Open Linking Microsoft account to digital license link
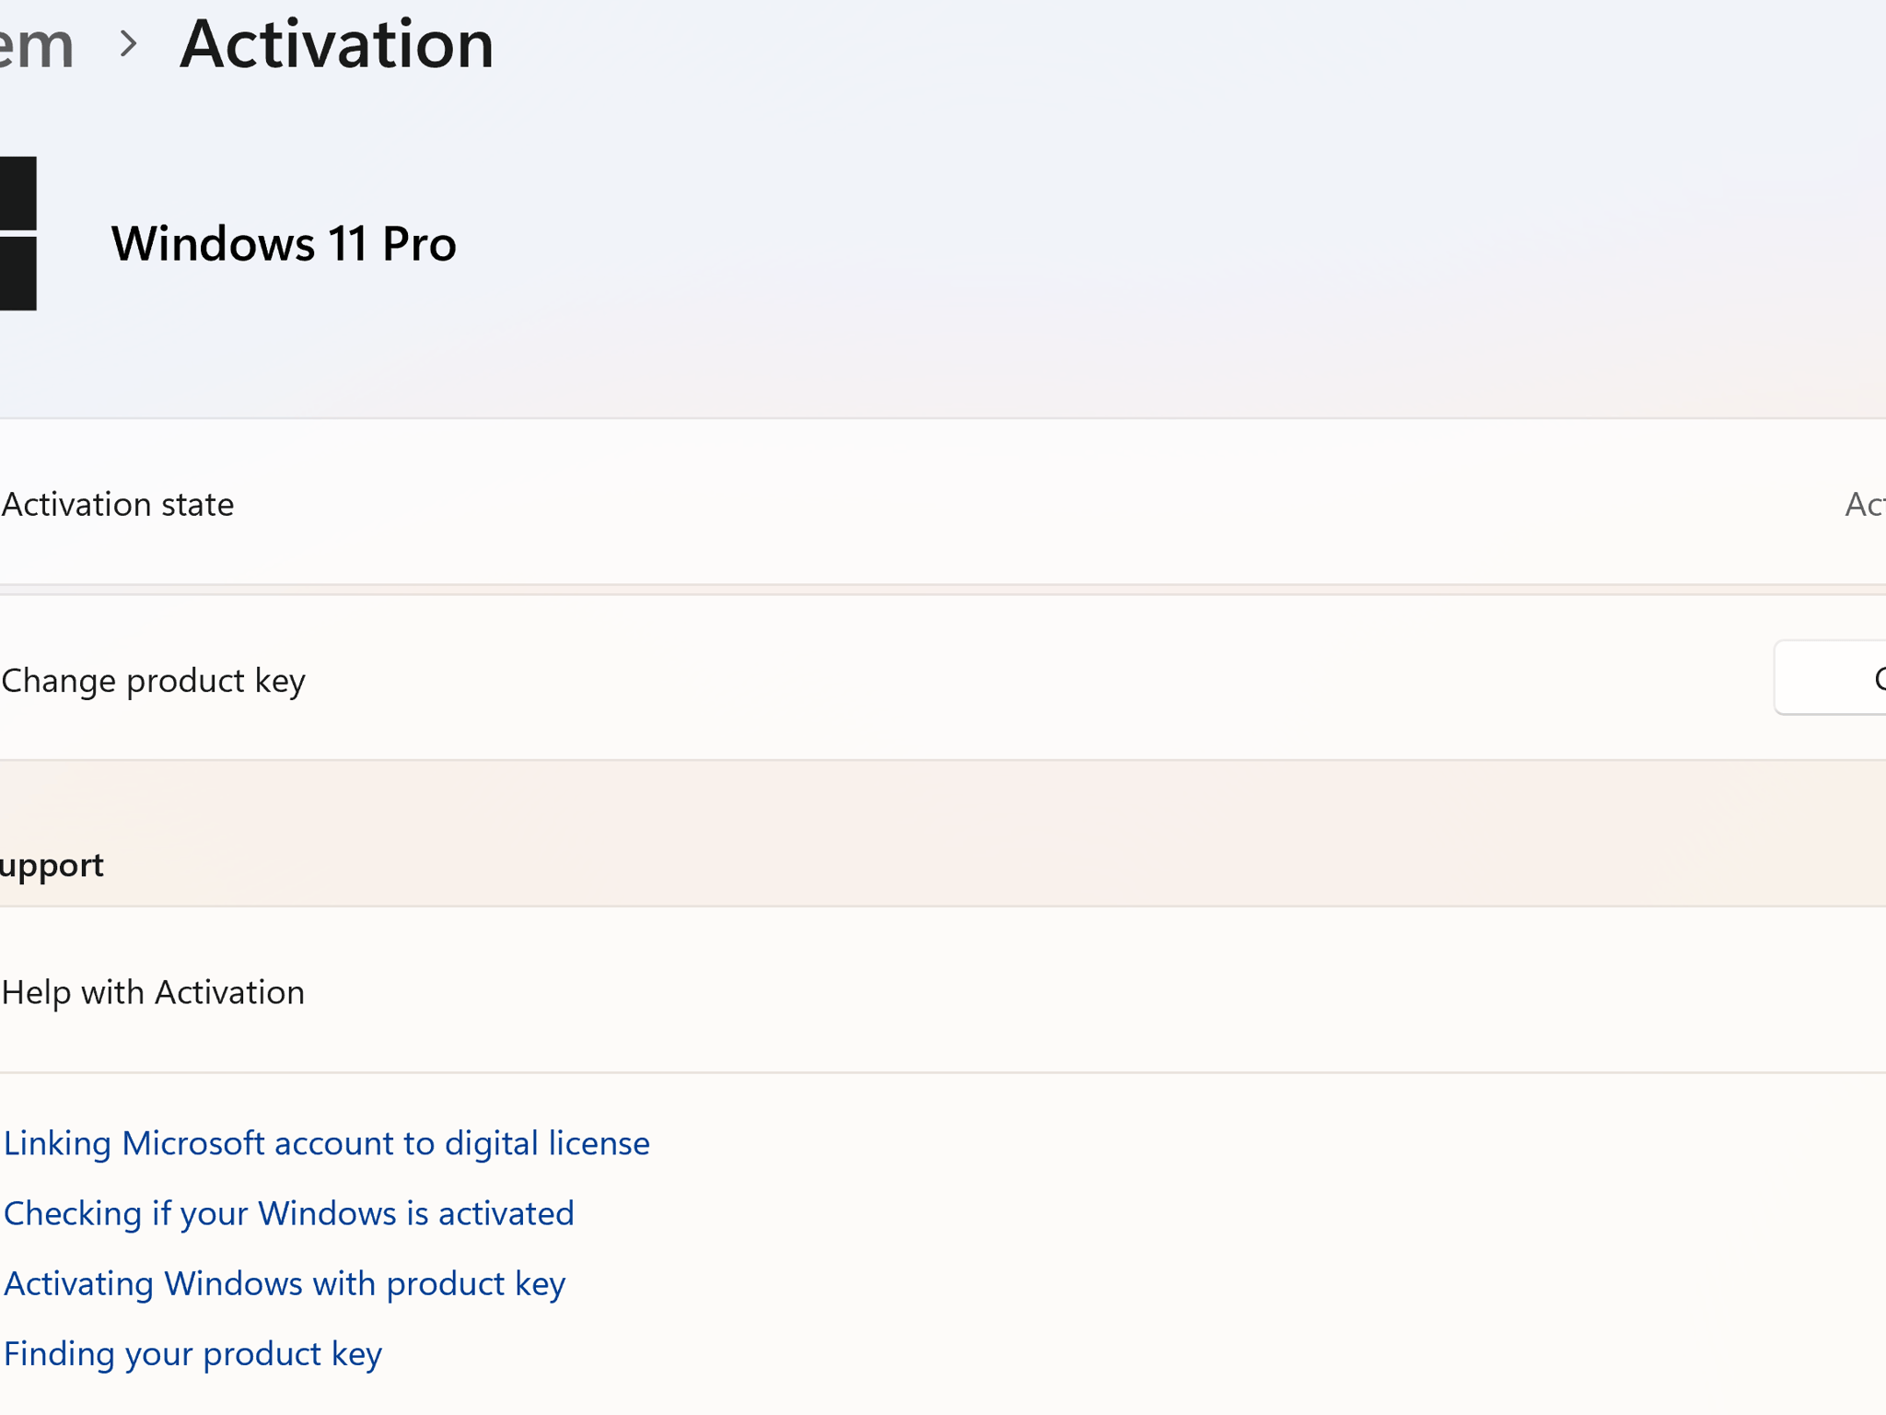1886x1415 pixels. (x=327, y=1143)
